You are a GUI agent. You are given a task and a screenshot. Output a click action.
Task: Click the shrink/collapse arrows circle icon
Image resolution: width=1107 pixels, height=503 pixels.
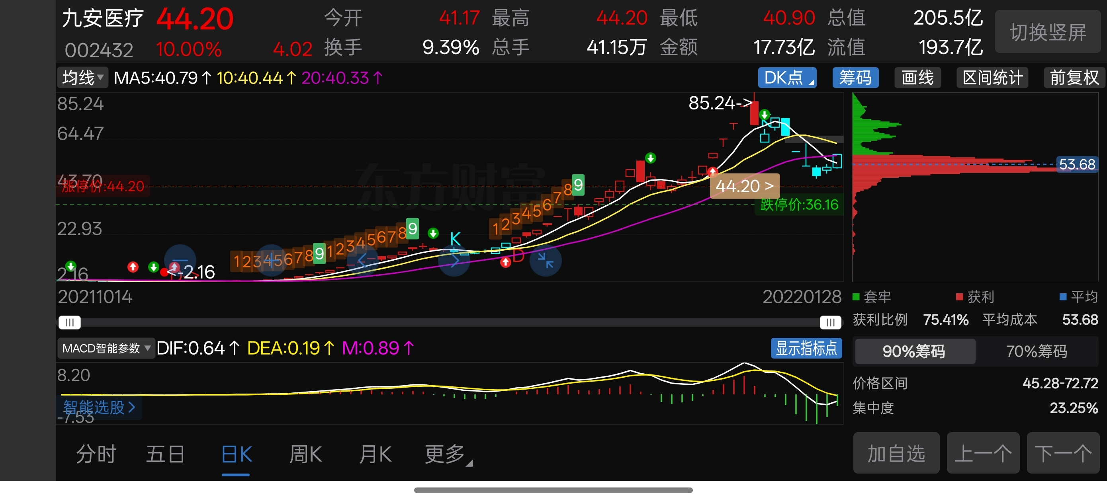point(545,260)
